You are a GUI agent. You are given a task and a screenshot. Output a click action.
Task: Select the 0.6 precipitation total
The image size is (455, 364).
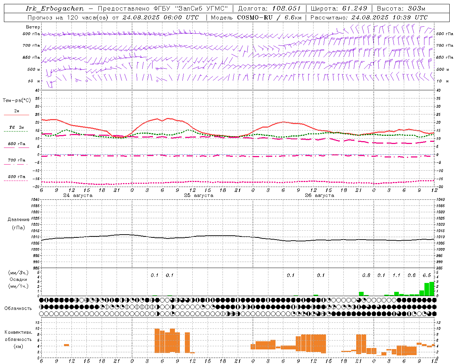pos(412,275)
